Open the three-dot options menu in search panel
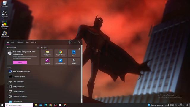This screenshot has width=190, height=107. coord(75,42)
